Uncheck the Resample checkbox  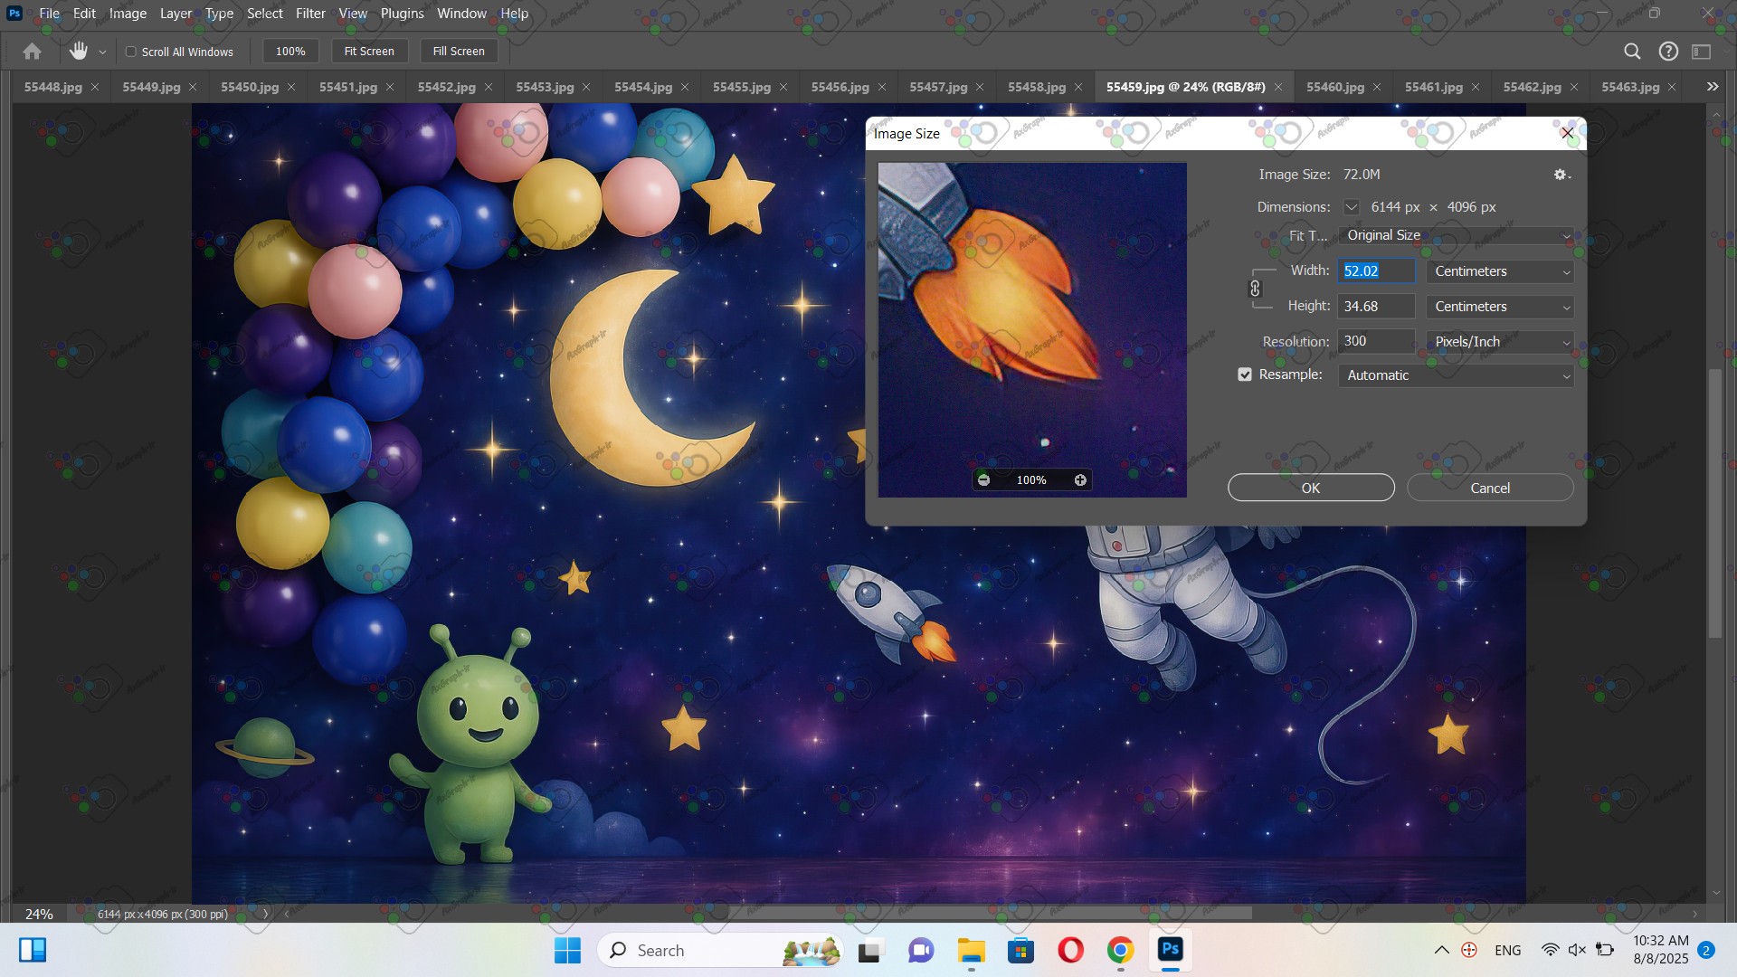click(x=1245, y=375)
